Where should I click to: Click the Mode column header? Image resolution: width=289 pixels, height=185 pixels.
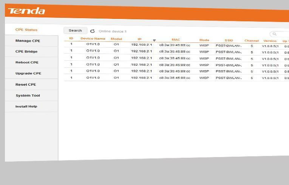click(x=204, y=40)
